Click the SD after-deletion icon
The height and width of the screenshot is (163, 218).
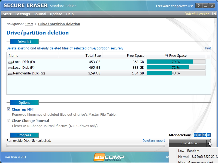[200, 135]
